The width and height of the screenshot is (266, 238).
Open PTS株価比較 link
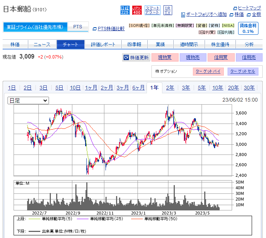tap(111, 29)
